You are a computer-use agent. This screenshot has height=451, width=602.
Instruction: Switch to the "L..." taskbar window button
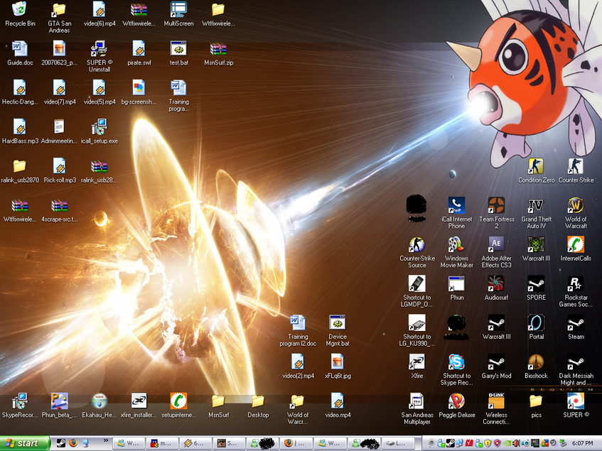tap(399, 443)
